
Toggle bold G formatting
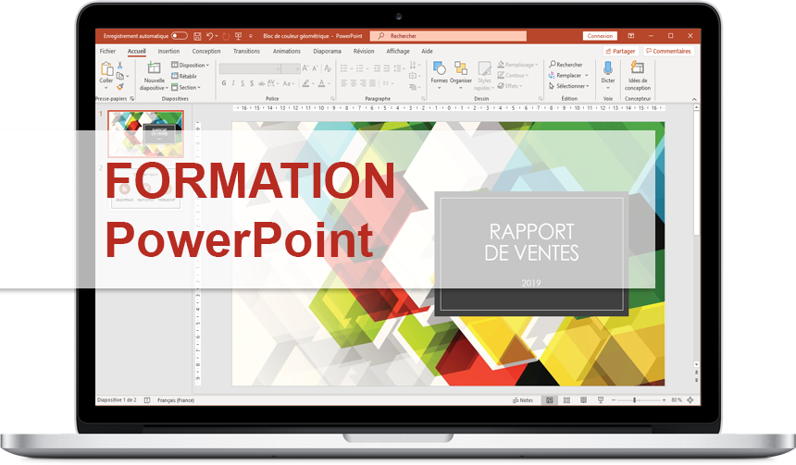click(224, 83)
